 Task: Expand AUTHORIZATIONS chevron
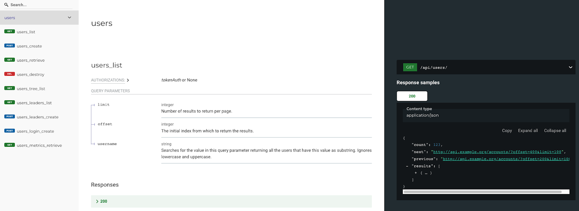pos(128,80)
